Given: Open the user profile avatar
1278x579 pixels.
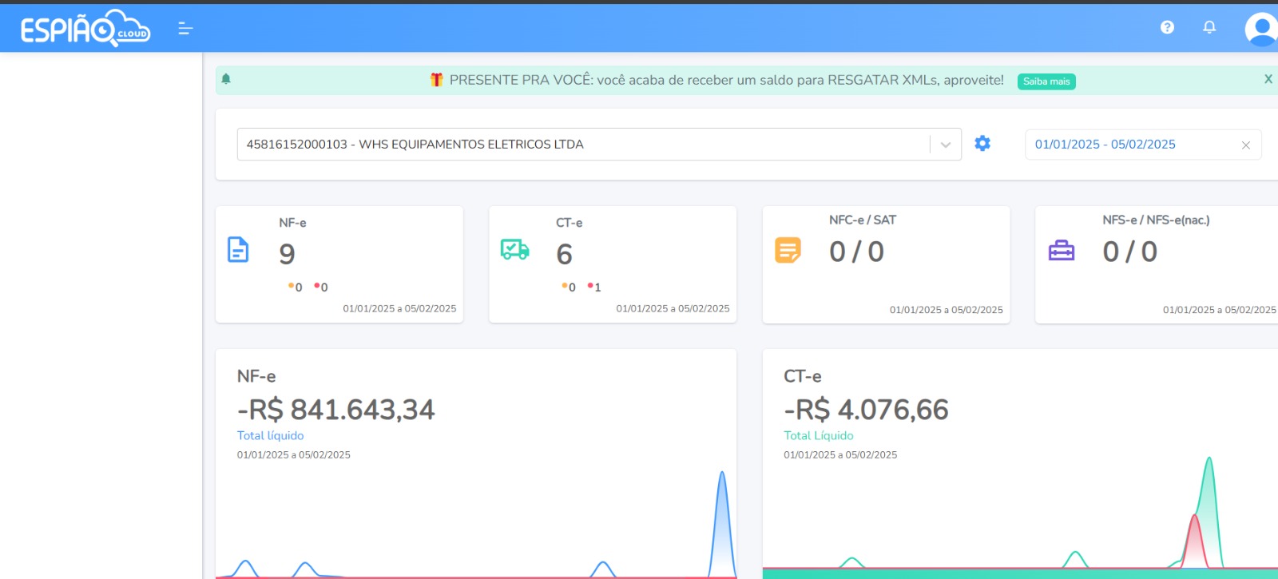Looking at the screenshot, I should tap(1260, 29).
